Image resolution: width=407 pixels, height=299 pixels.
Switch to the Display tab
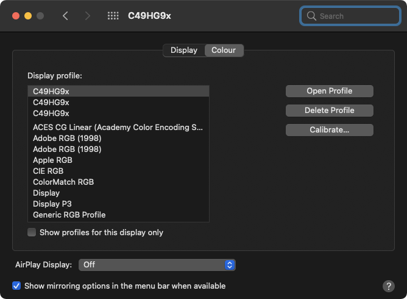[184, 50]
